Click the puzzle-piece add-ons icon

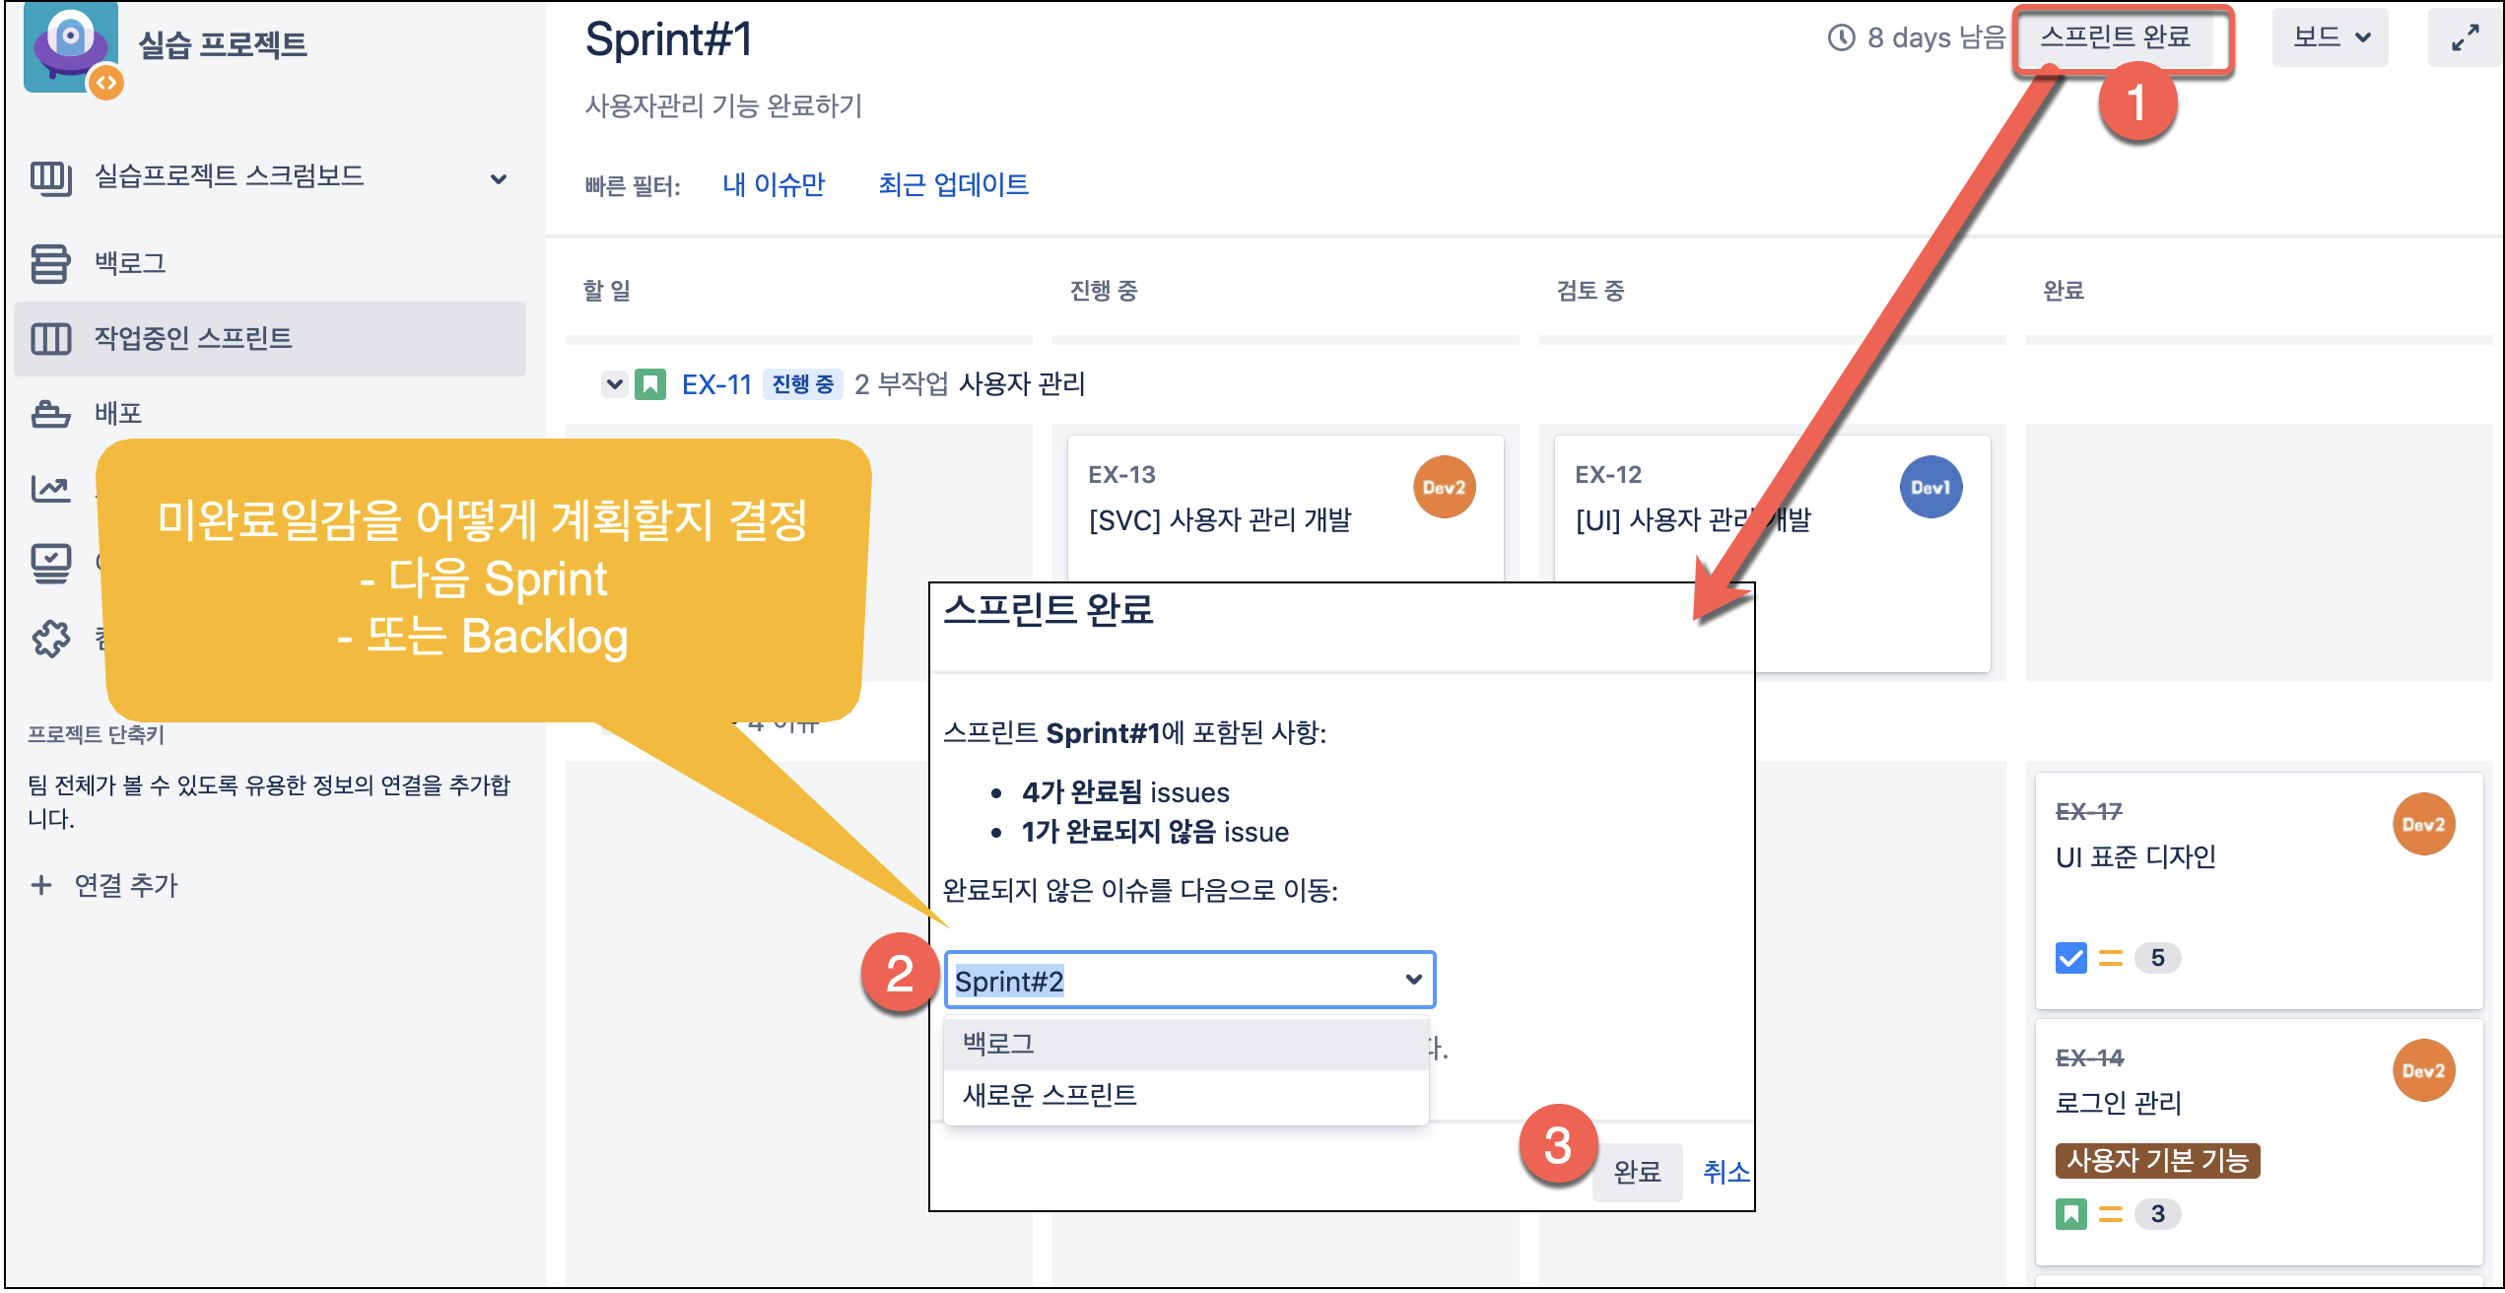point(49,639)
